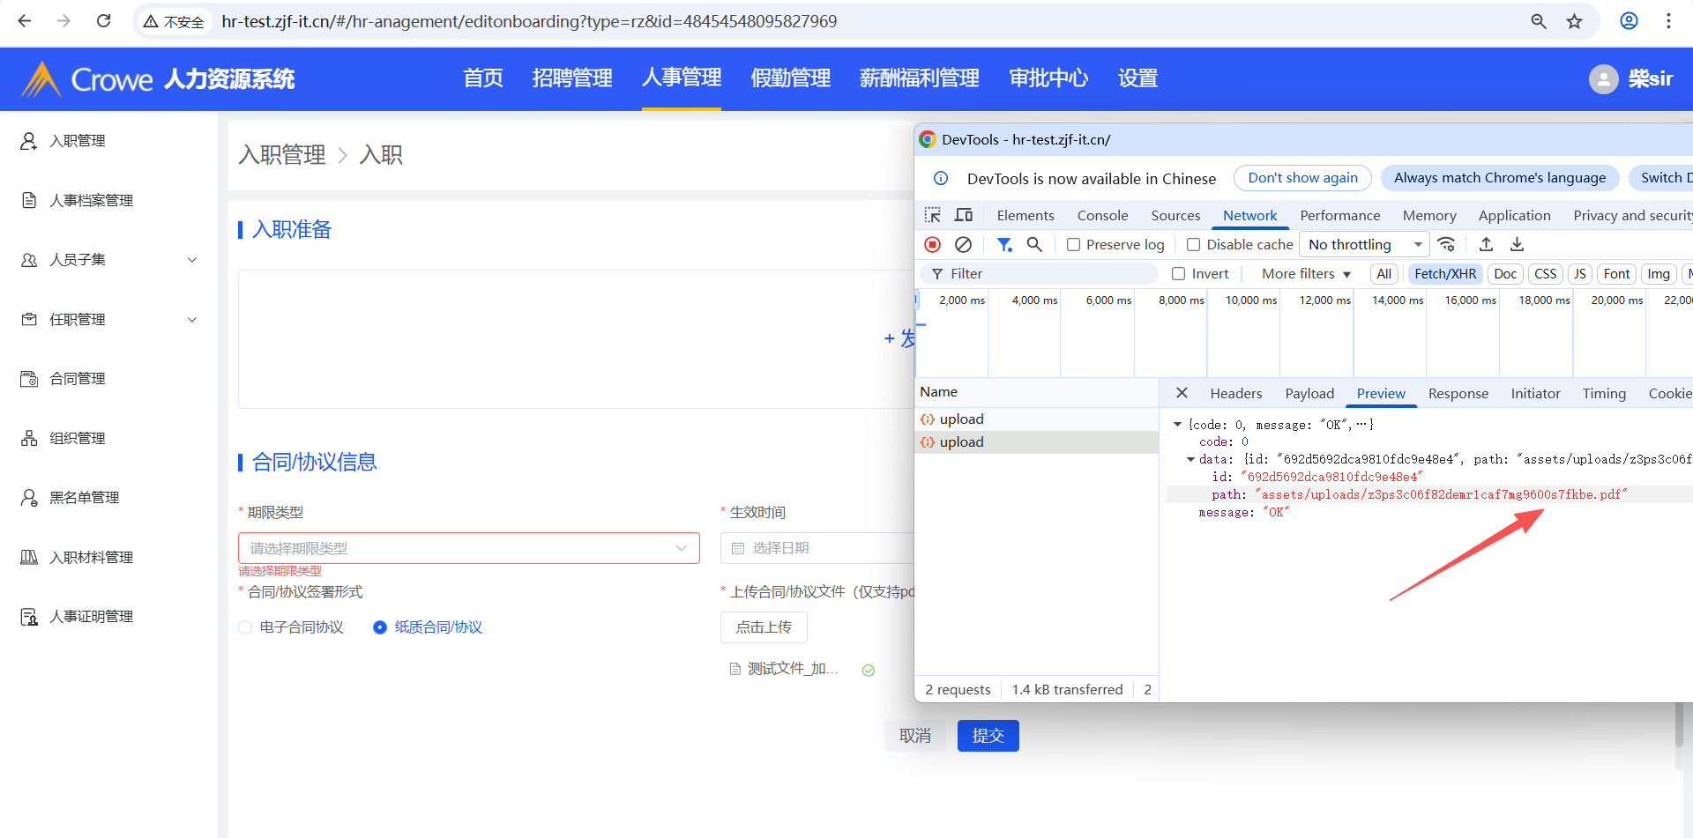Image resolution: width=1693 pixels, height=838 pixels.
Task: Check the Disable cache checkbox
Action: tap(1193, 245)
